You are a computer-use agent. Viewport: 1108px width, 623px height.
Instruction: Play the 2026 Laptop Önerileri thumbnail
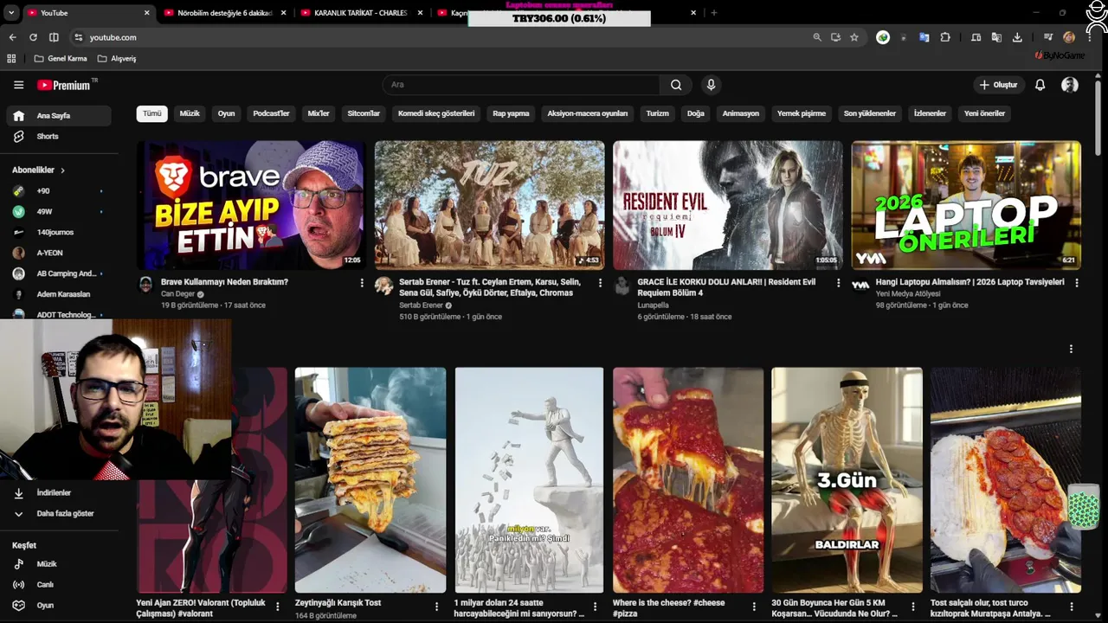point(966,206)
